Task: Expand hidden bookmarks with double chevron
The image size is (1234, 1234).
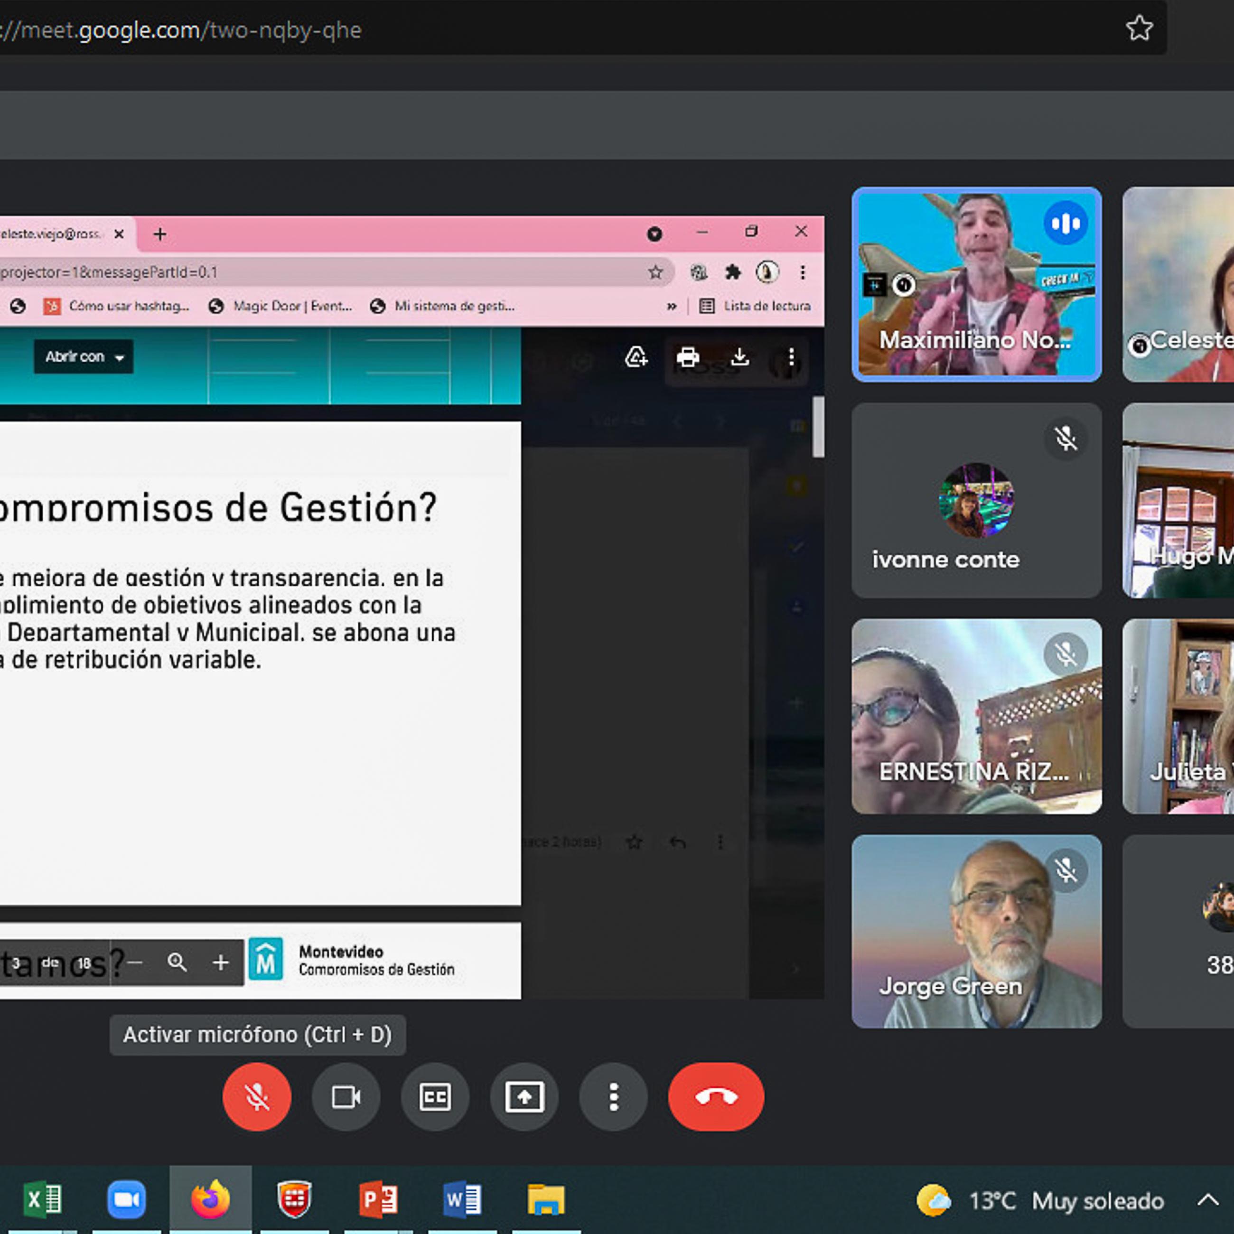Action: pos(671,307)
